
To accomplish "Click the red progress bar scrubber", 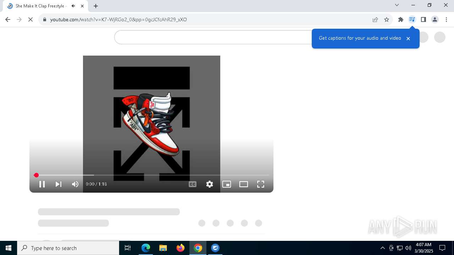I will 36,175.
